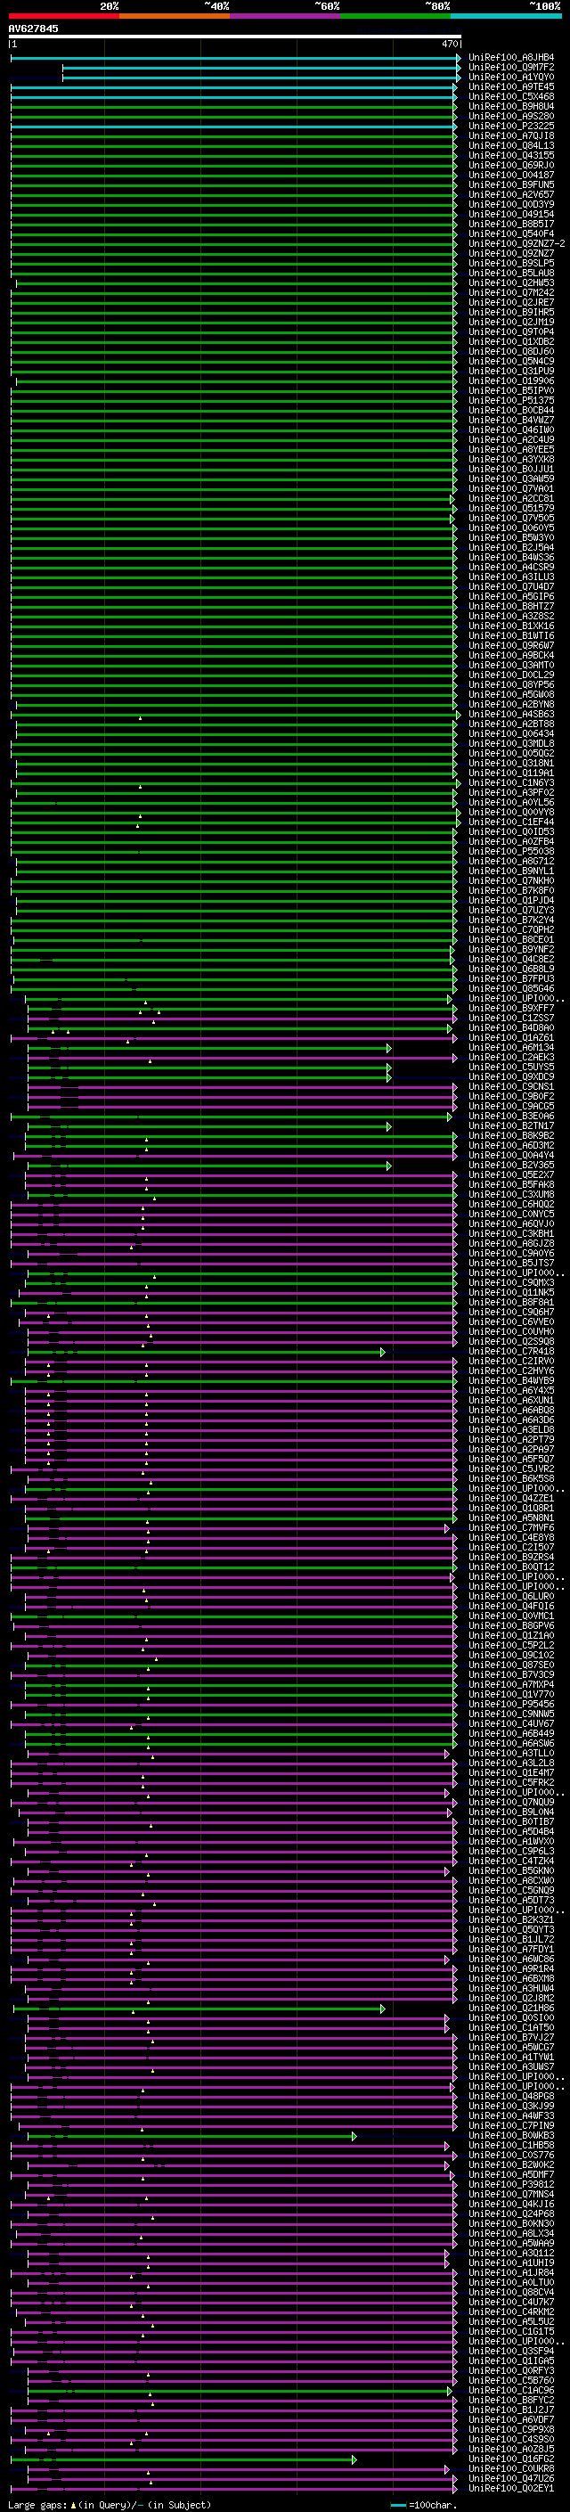
Task: Select the UniRef100_C5UYS5 label
Action: click(x=510, y=1067)
